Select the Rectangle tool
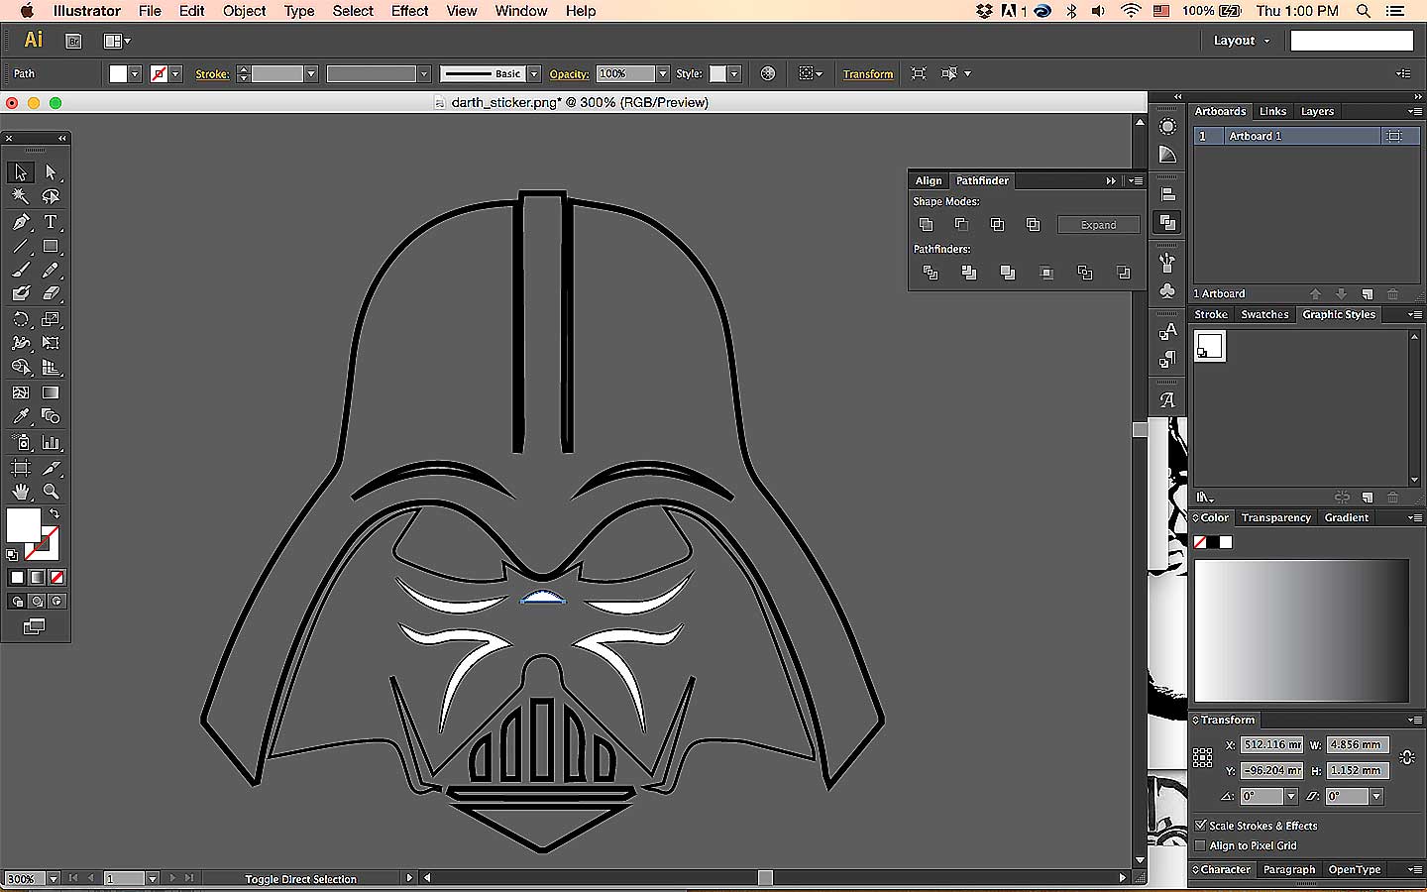 pos(51,246)
